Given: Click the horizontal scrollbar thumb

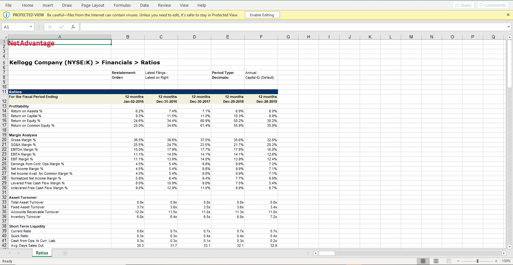Looking at the screenshot, I should 326,253.
